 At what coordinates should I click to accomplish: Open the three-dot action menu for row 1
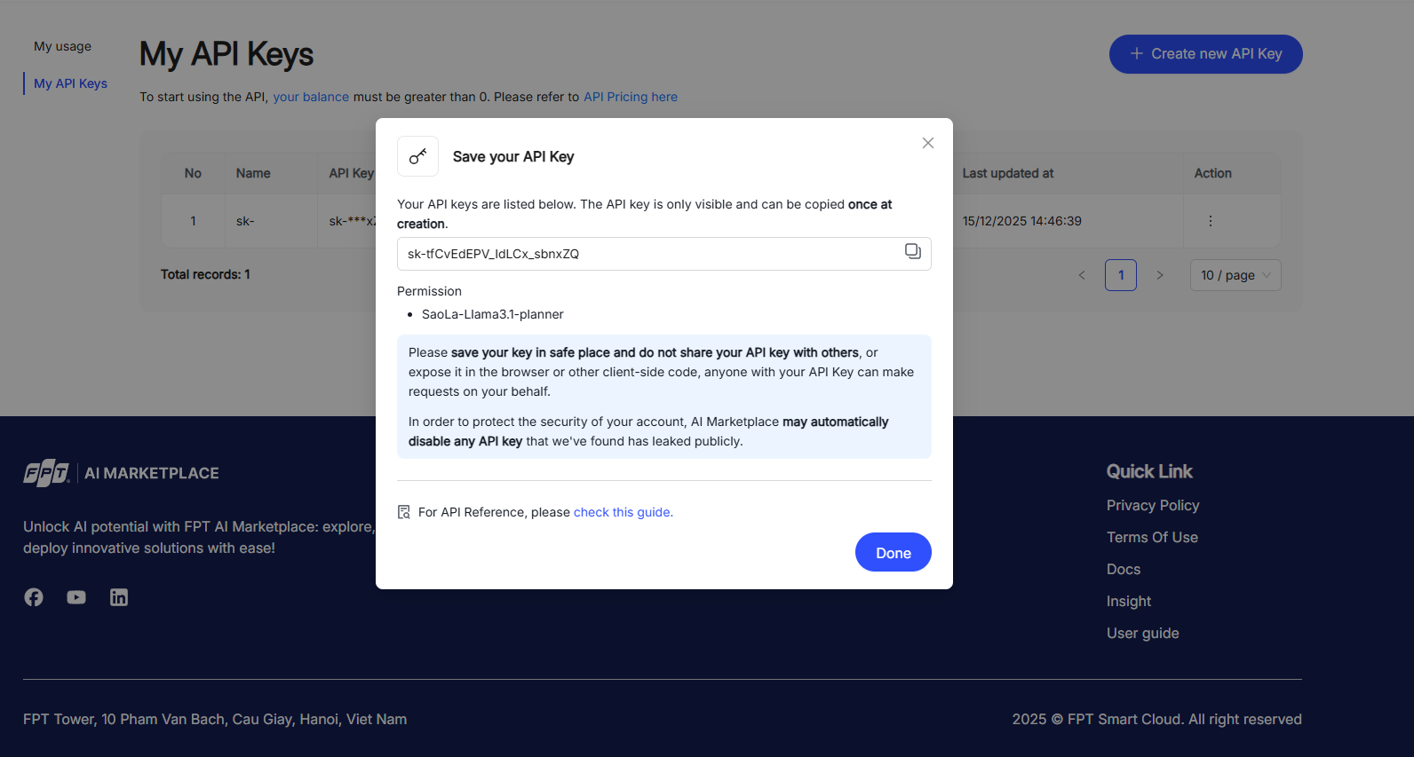pyautogui.click(x=1210, y=221)
